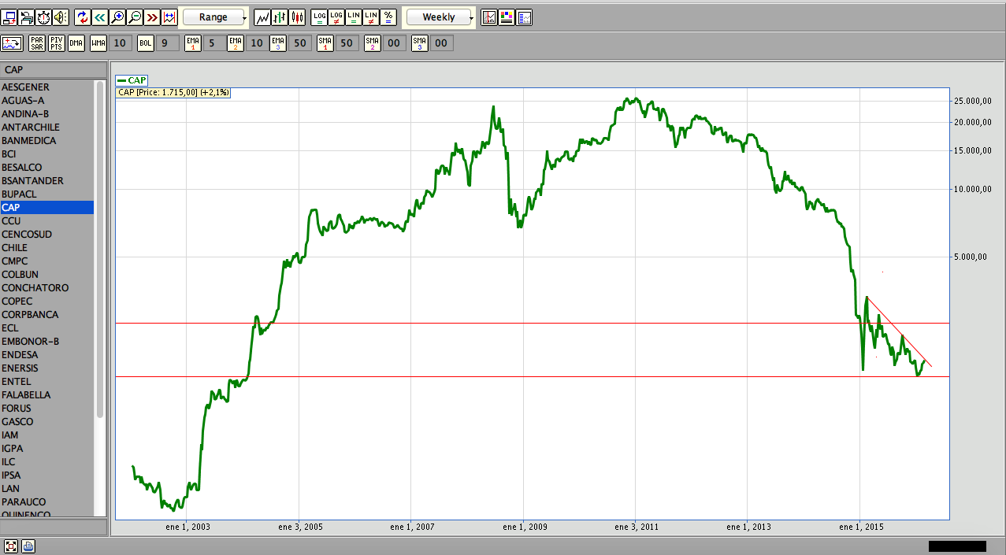Viewport: 1006px width, 555px height.
Task: Toggle LIN not-equal scale button
Action: 371,17
